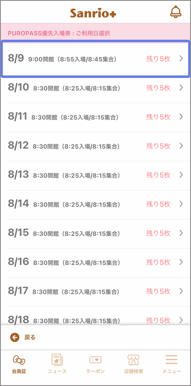Click the 残り5枚 label for 8/9

coord(158,59)
